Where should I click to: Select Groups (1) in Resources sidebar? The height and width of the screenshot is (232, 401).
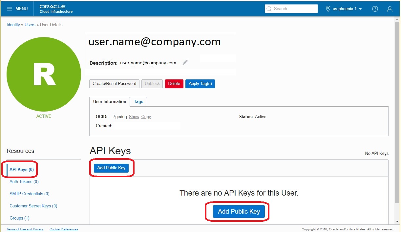point(19,218)
